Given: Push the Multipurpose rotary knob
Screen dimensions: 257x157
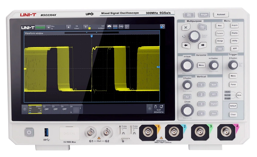Looking at the screenshot, I should 194,36.
